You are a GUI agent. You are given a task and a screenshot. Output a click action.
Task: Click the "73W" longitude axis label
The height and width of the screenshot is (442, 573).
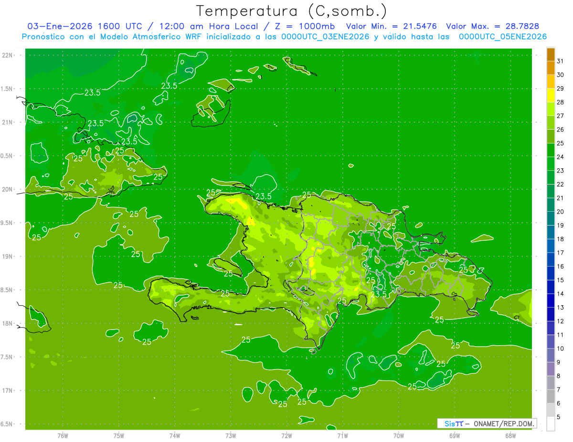[x=231, y=435]
